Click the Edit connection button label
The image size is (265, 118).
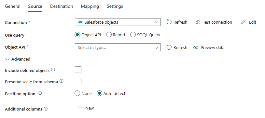tap(253, 22)
